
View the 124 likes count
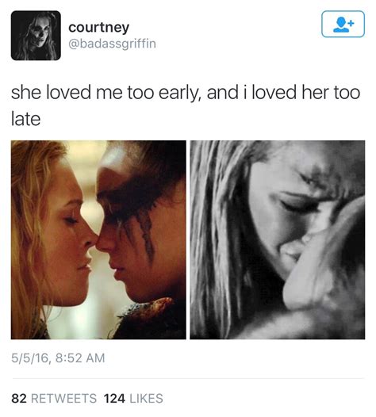coord(114,399)
